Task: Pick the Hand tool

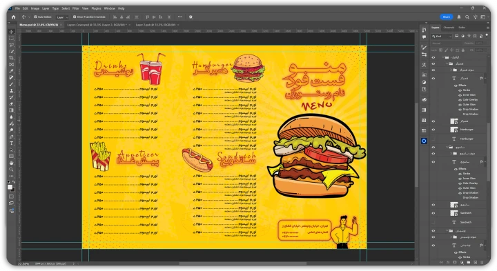Action: [x=12, y=163]
